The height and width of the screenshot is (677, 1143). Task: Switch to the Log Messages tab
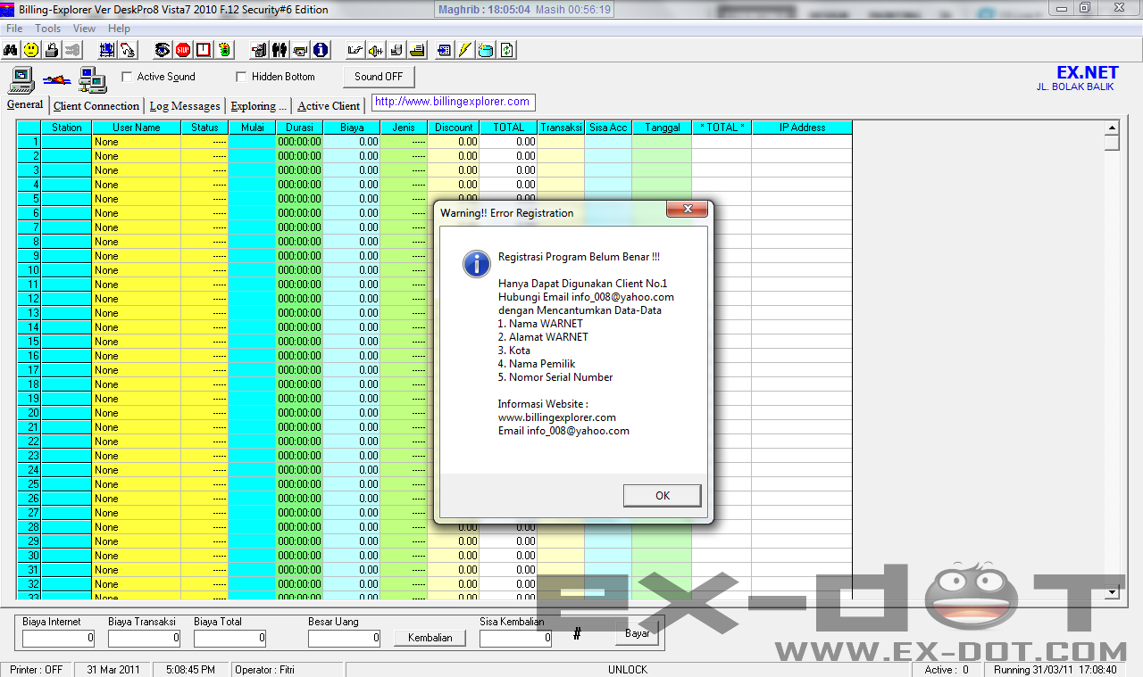tap(184, 105)
